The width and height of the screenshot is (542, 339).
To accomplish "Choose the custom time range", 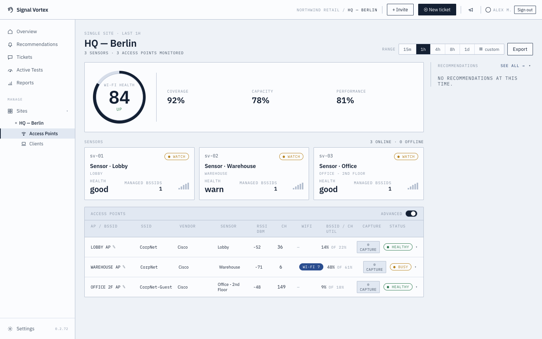I will coord(489,49).
